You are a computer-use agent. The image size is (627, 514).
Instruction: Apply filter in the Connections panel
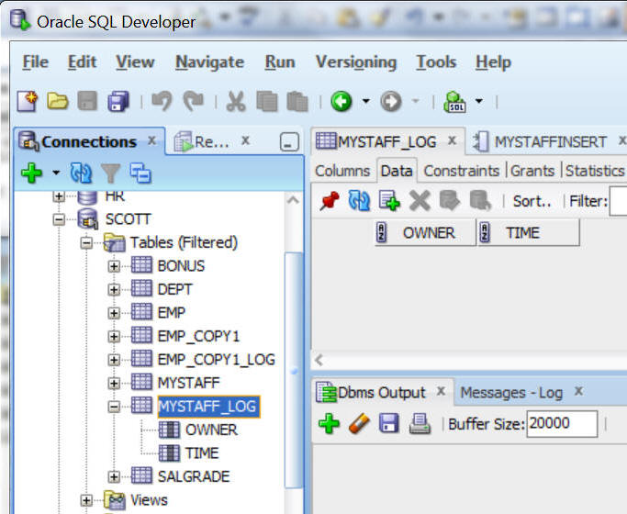111,173
